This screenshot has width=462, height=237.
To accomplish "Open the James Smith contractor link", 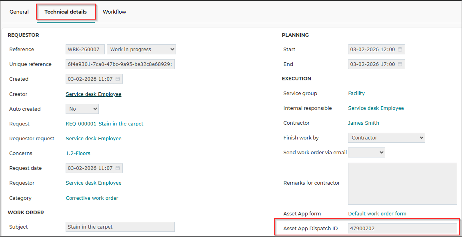I will coord(364,123).
